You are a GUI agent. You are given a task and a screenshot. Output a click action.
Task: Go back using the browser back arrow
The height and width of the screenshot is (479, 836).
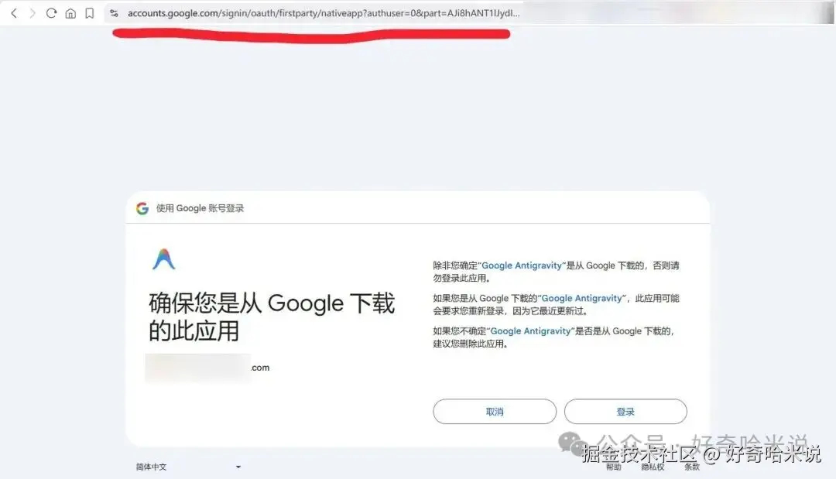(x=15, y=13)
